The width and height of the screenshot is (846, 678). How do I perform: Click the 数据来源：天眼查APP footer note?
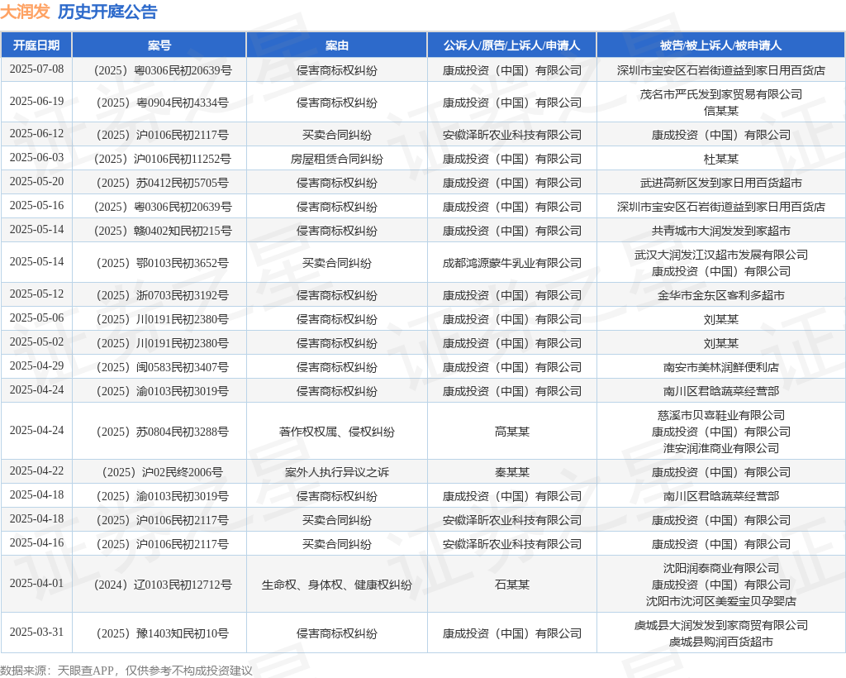point(57,671)
